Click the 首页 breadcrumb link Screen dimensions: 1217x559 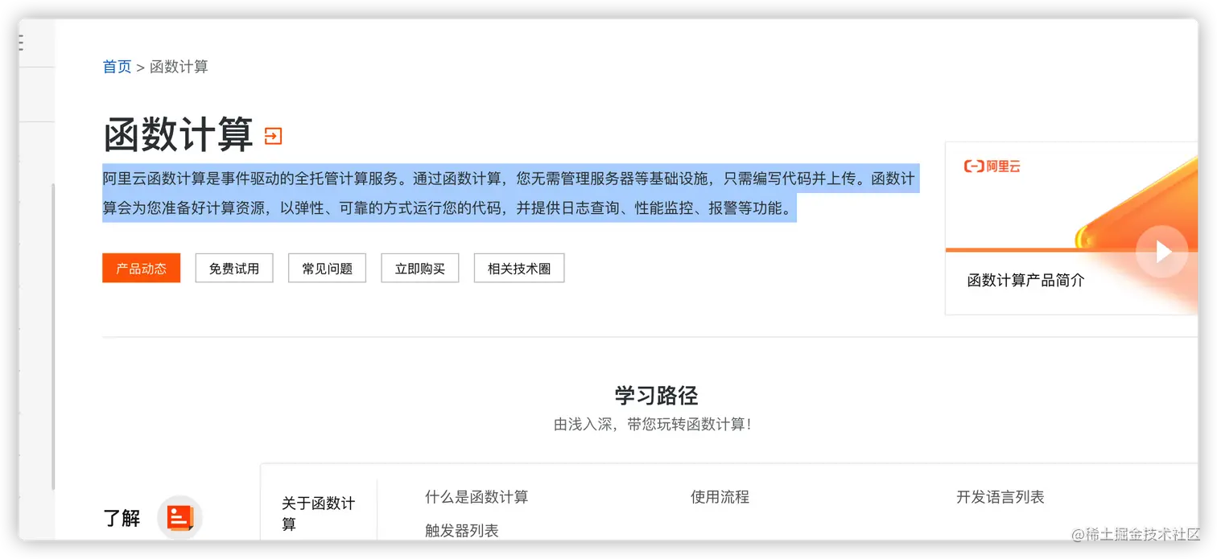[x=117, y=67]
